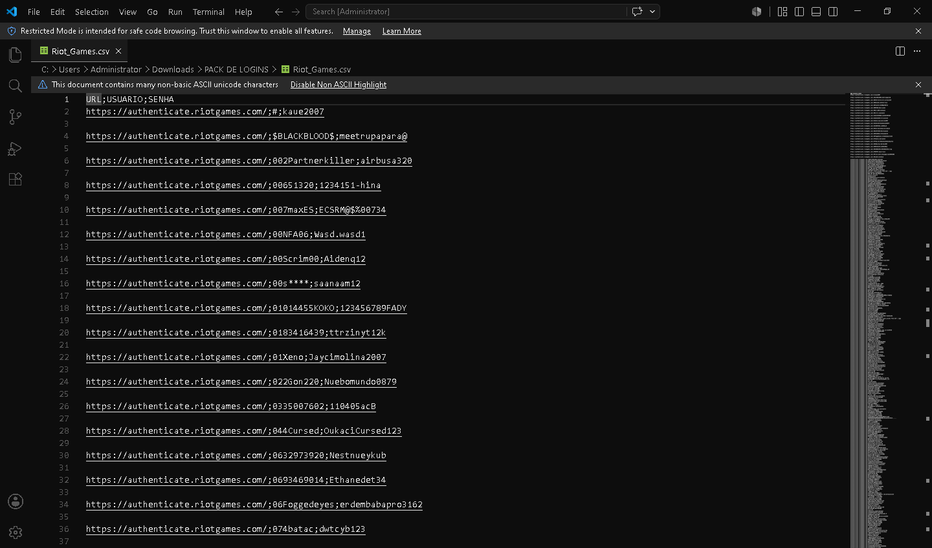The width and height of the screenshot is (932, 548).
Task: Click the non-basic ASCII unicode warning text
Action: click(x=165, y=85)
